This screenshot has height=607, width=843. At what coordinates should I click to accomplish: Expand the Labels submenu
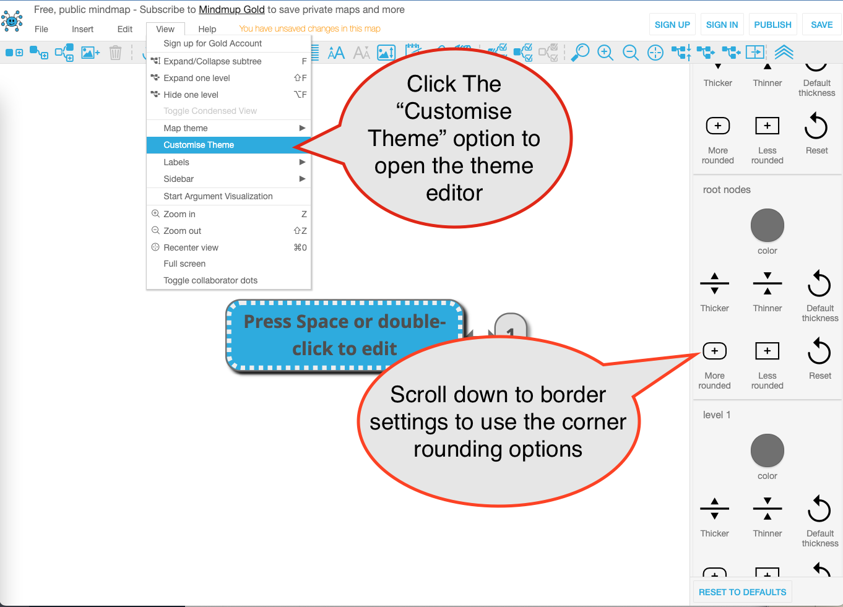click(228, 162)
